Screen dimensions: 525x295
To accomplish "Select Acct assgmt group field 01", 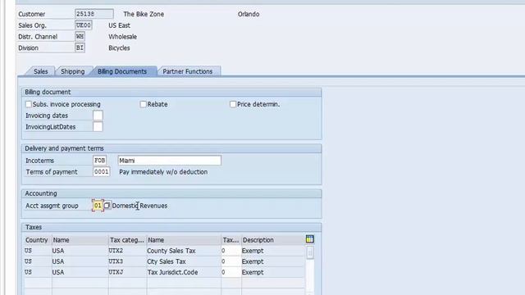I will (x=98, y=206).
